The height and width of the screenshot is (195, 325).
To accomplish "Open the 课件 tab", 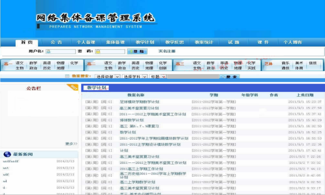I will [263, 42].
